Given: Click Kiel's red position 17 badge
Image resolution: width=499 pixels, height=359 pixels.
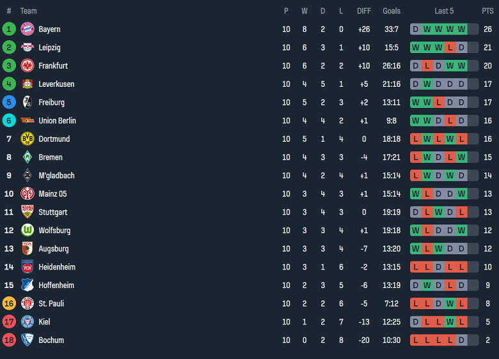Looking at the screenshot, I should (9, 322).
